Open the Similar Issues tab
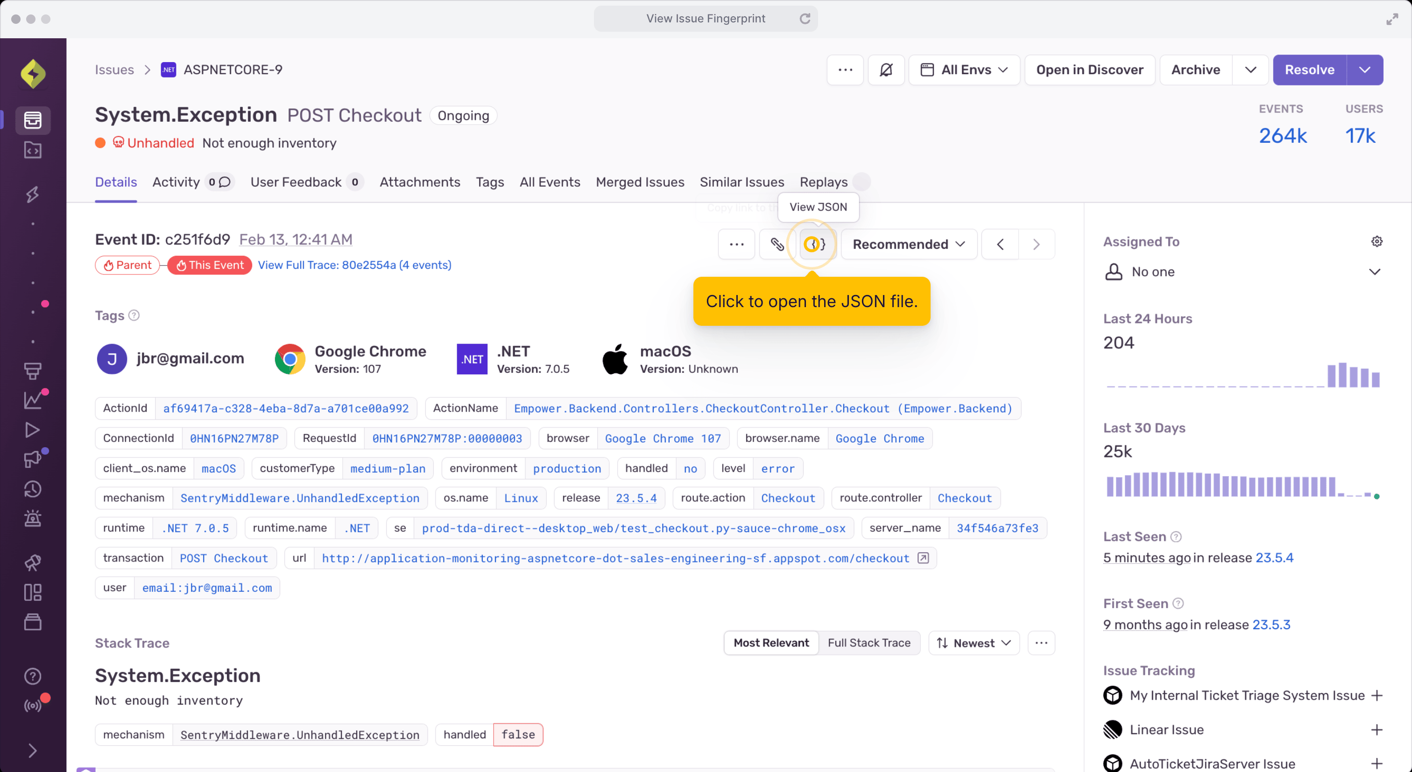1412x772 pixels. click(741, 182)
